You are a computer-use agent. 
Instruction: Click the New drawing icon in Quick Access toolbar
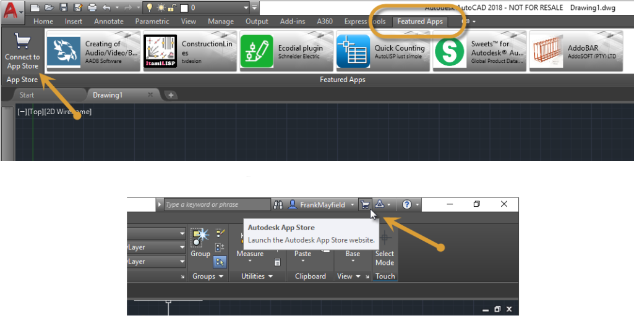pos(35,7)
